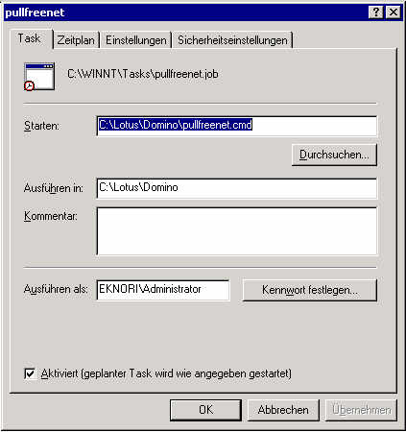Open the Einstellungen tab
This screenshot has width=406, height=432.
click(136, 40)
